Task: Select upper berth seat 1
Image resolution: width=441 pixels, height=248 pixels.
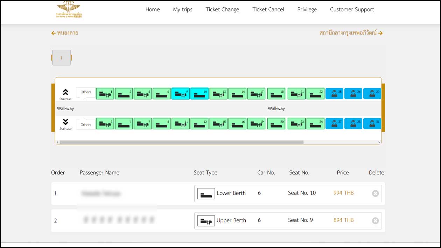Action: tap(105, 94)
